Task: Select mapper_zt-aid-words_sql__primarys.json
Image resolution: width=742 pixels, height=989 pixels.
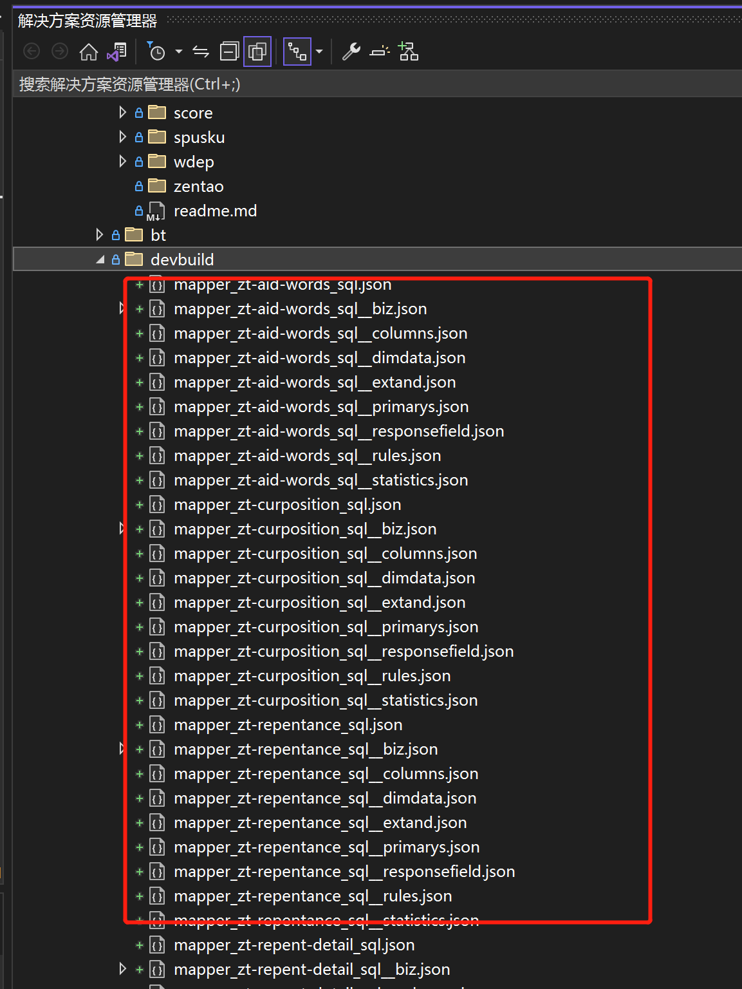Action: point(321,407)
